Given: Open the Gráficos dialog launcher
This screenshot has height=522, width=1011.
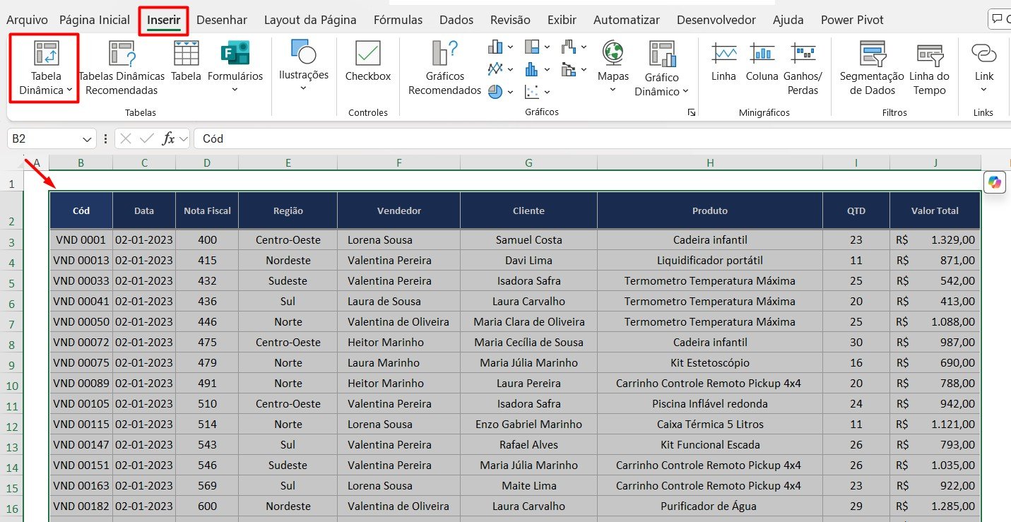Looking at the screenshot, I should [692, 112].
